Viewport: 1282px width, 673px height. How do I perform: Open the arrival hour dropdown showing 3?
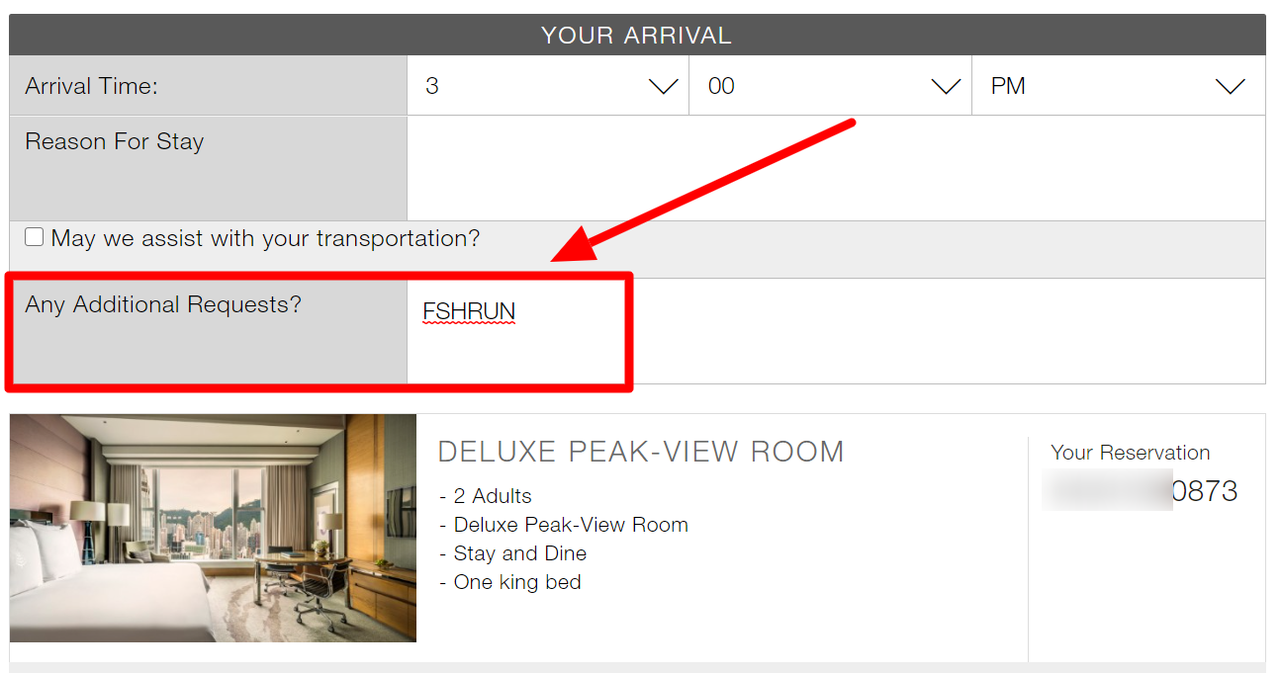pyautogui.click(x=547, y=86)
